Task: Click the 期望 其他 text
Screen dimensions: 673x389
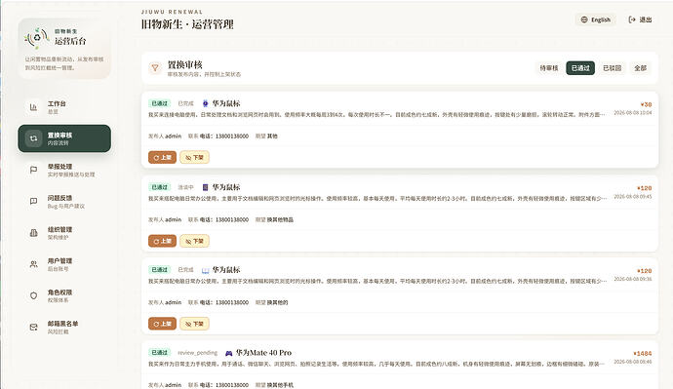Action: [x=266, y=136]
